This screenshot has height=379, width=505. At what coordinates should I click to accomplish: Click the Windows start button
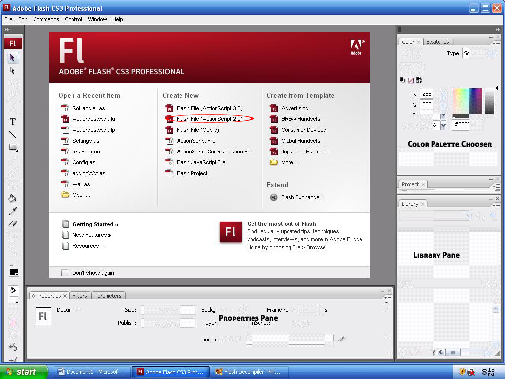coord(24,372)
